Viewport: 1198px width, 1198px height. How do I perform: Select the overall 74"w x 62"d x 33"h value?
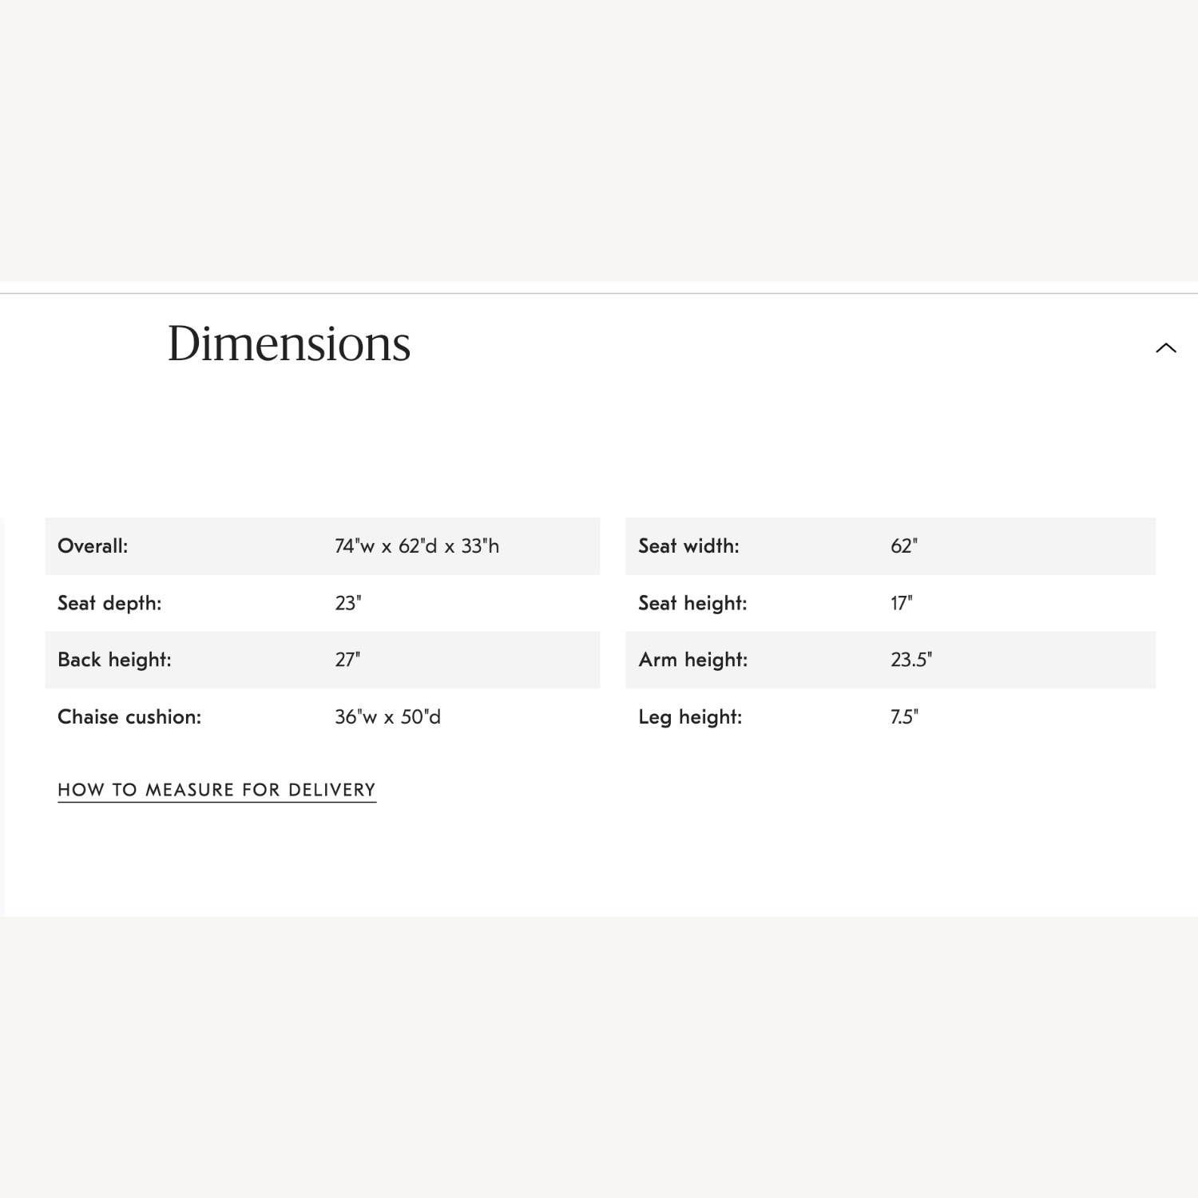(417, 546)
